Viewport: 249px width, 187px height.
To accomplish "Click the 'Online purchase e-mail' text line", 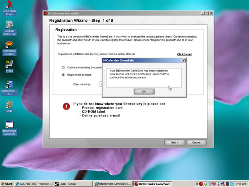I will coord(101,115).
